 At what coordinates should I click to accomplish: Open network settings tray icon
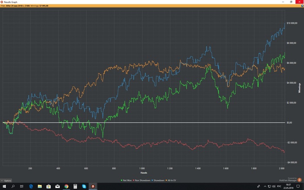coord(270,187)
